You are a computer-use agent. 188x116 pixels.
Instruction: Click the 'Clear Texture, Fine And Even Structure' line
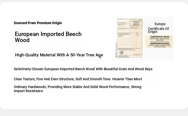(x=78, y=79)
